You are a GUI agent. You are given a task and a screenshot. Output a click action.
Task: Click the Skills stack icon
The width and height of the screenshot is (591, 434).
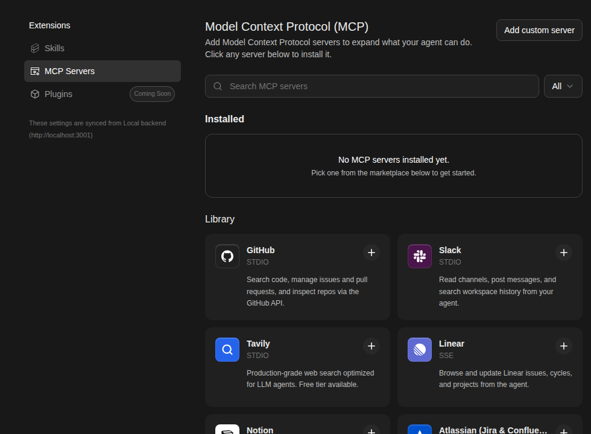(x=35, y=48)
